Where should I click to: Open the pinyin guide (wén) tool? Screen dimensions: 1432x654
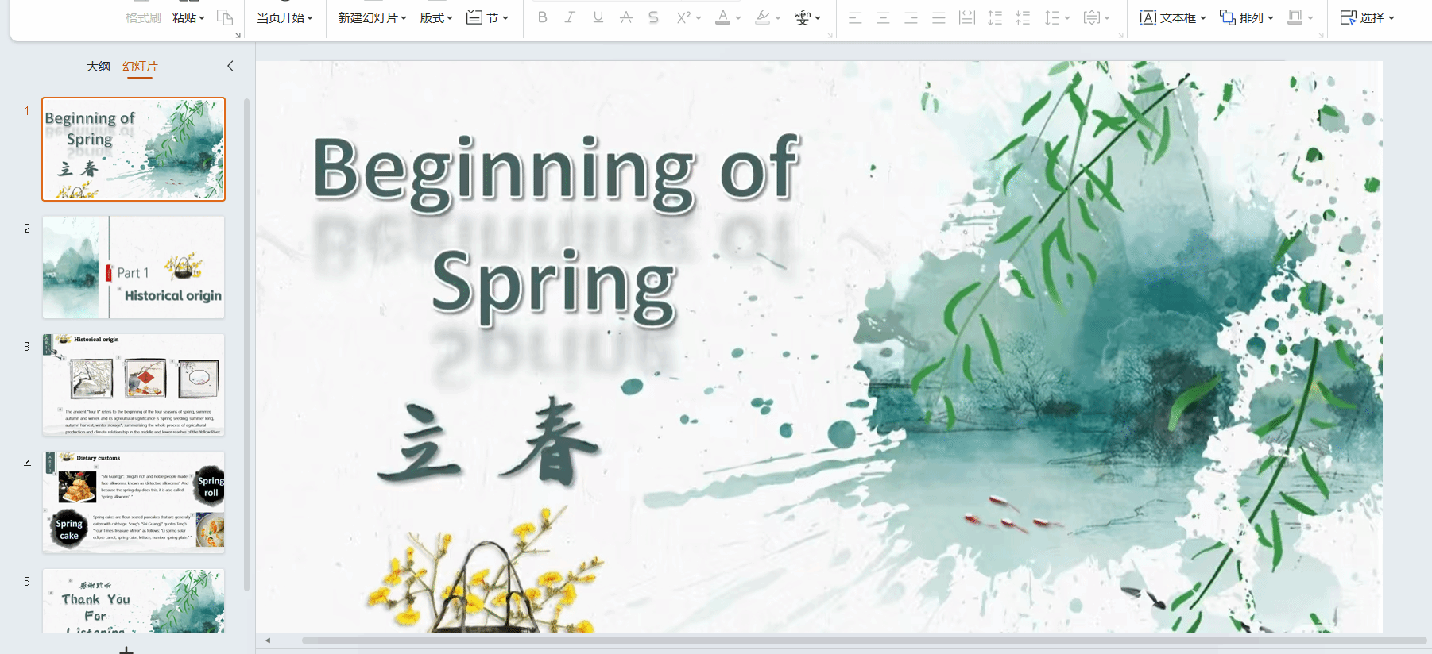[803, 17]
